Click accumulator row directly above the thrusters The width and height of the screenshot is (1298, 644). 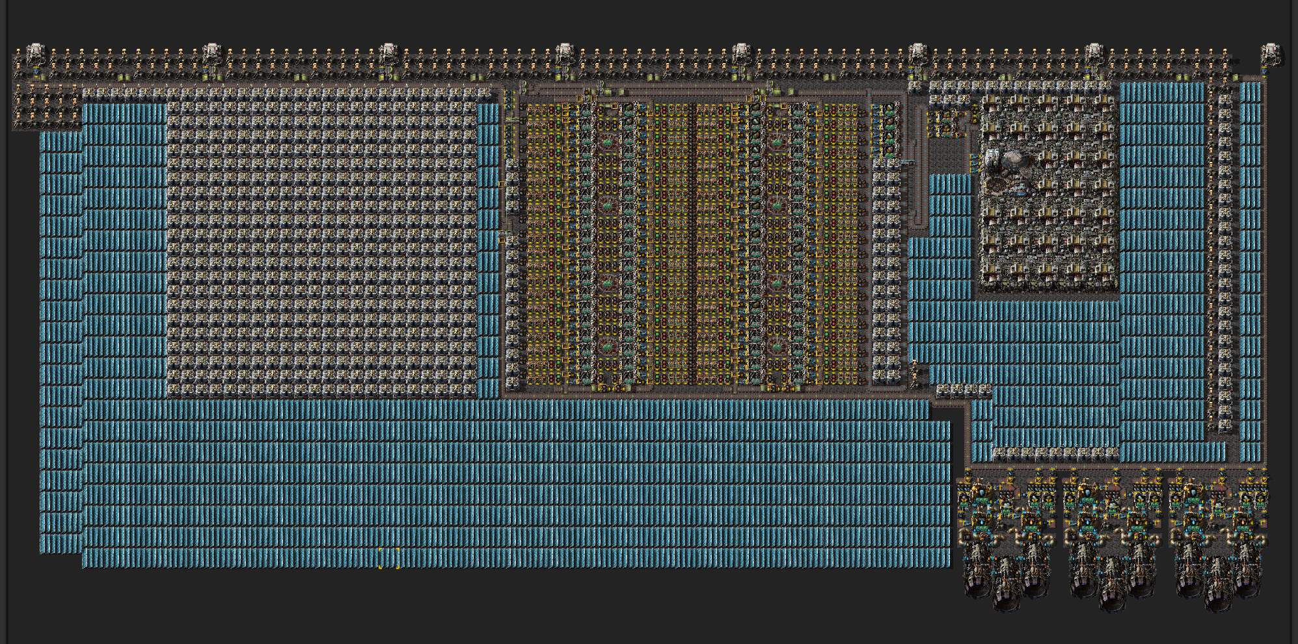click(x=1055, y=453)
